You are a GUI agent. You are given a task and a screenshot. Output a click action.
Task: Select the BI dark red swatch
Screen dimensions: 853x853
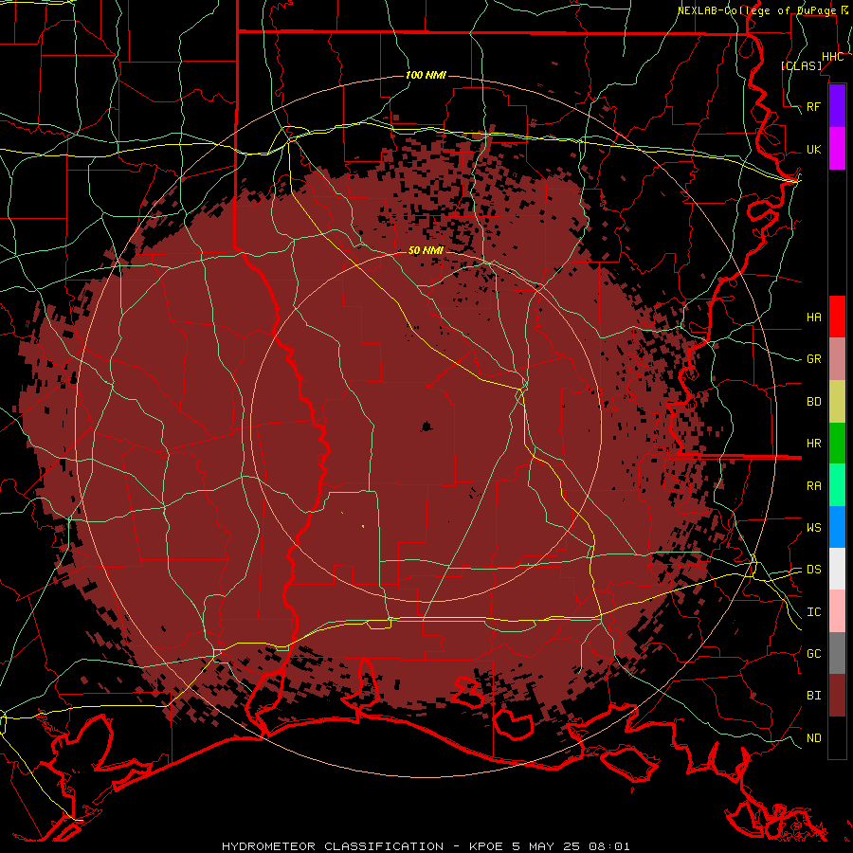(837, 696)
